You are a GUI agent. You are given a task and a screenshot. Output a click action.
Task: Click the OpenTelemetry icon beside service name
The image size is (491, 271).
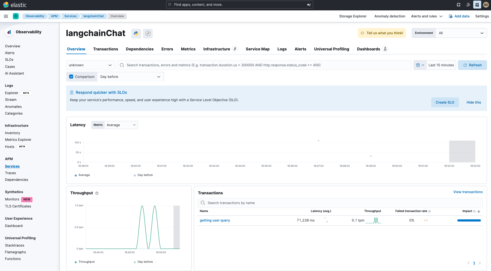coord(148,33)
